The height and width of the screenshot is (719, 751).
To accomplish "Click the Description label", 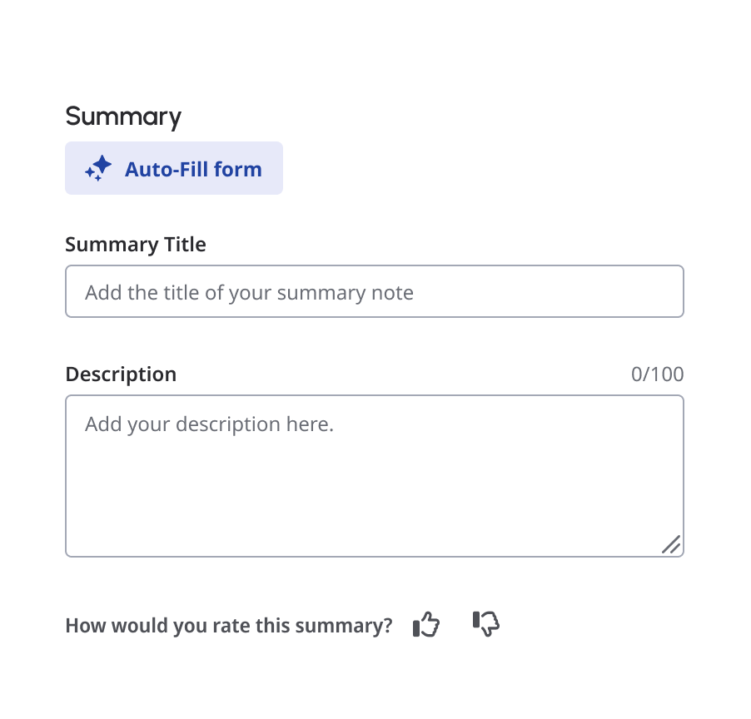I will click(121, 374).
